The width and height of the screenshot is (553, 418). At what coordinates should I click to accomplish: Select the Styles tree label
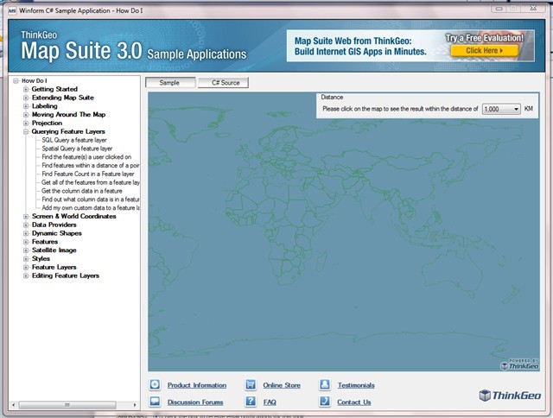coord(41,259)
